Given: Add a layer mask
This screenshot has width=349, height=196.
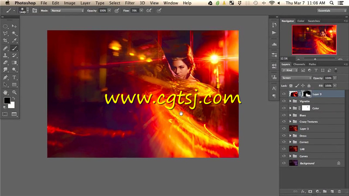Looking at the screenshot, I should coord(310,191).
